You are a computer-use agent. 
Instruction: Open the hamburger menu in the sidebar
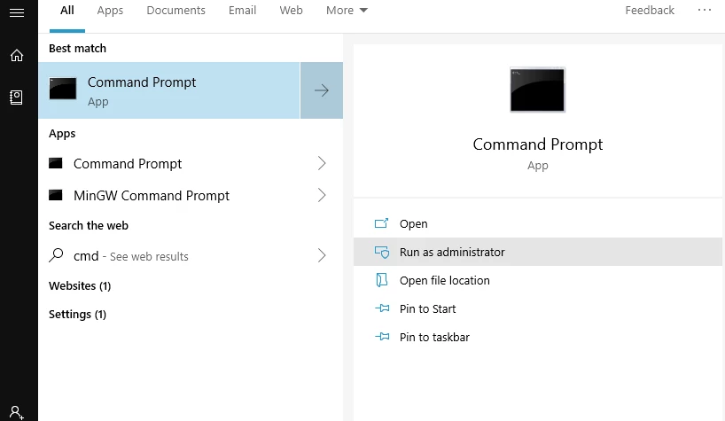point(17,12)
